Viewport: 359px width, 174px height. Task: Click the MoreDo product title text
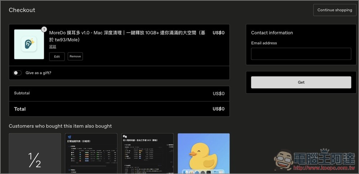[127, 36]
